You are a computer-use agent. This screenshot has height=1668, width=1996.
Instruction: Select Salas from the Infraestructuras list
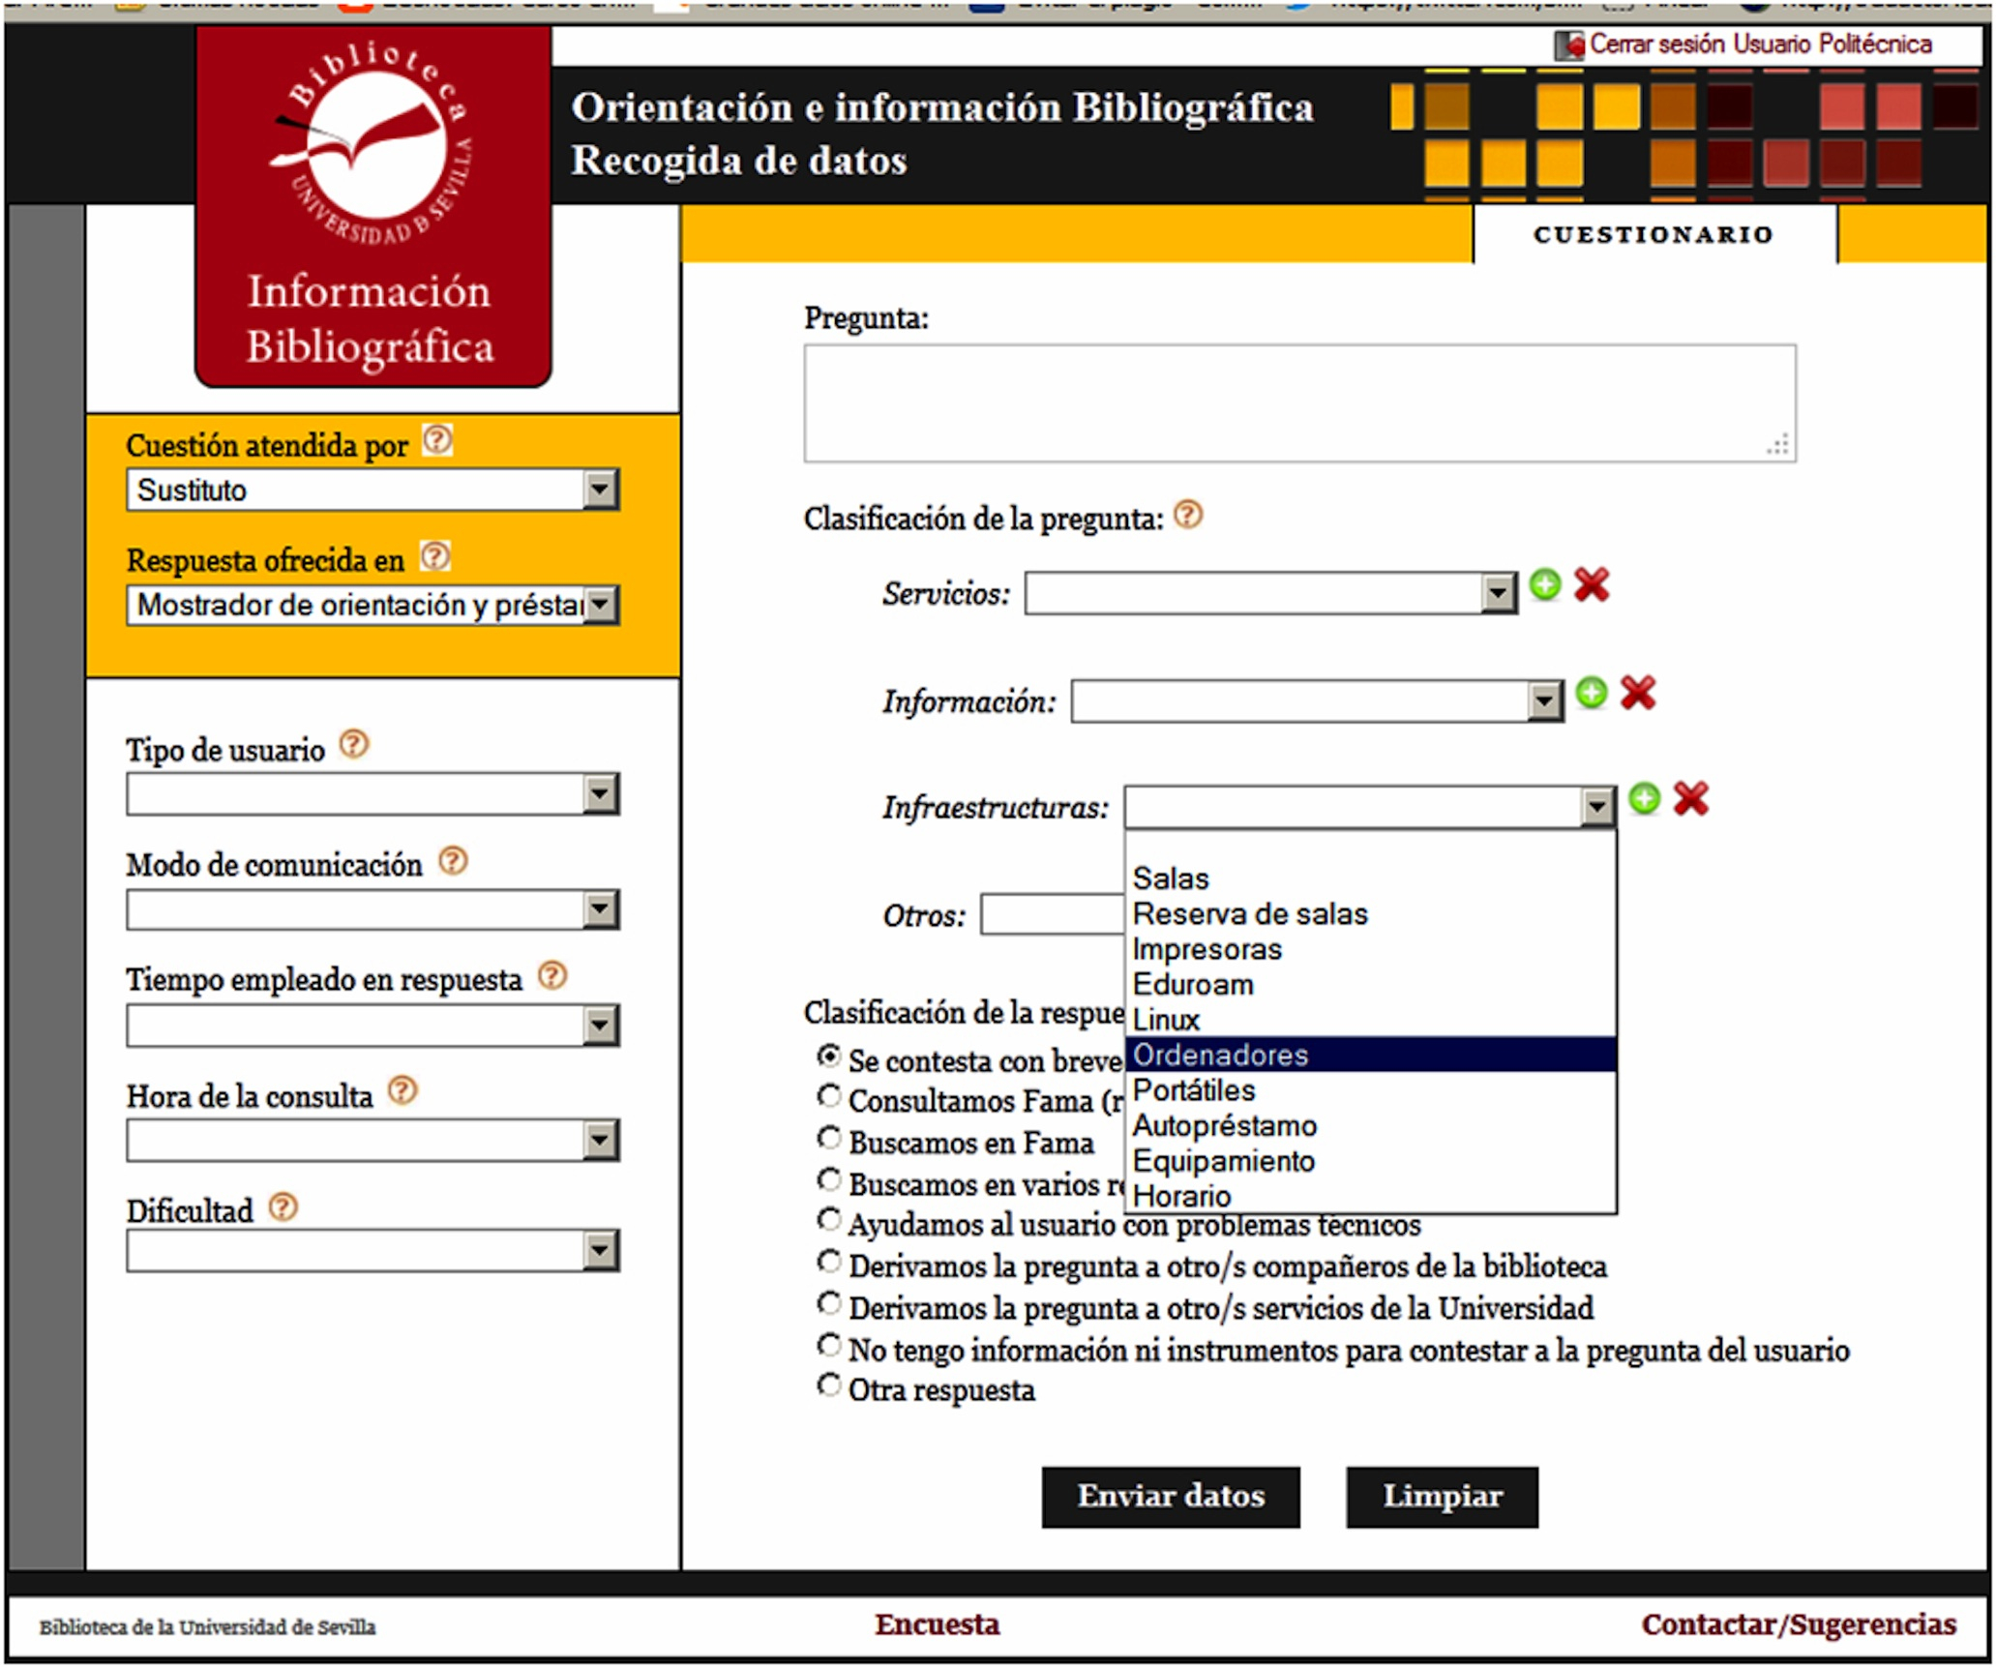[x=1371, y=879]
